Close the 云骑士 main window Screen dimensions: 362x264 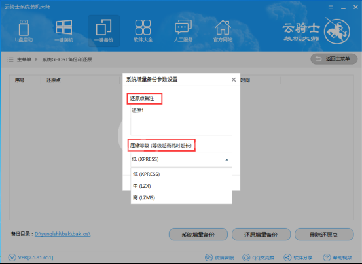point(355,7)
